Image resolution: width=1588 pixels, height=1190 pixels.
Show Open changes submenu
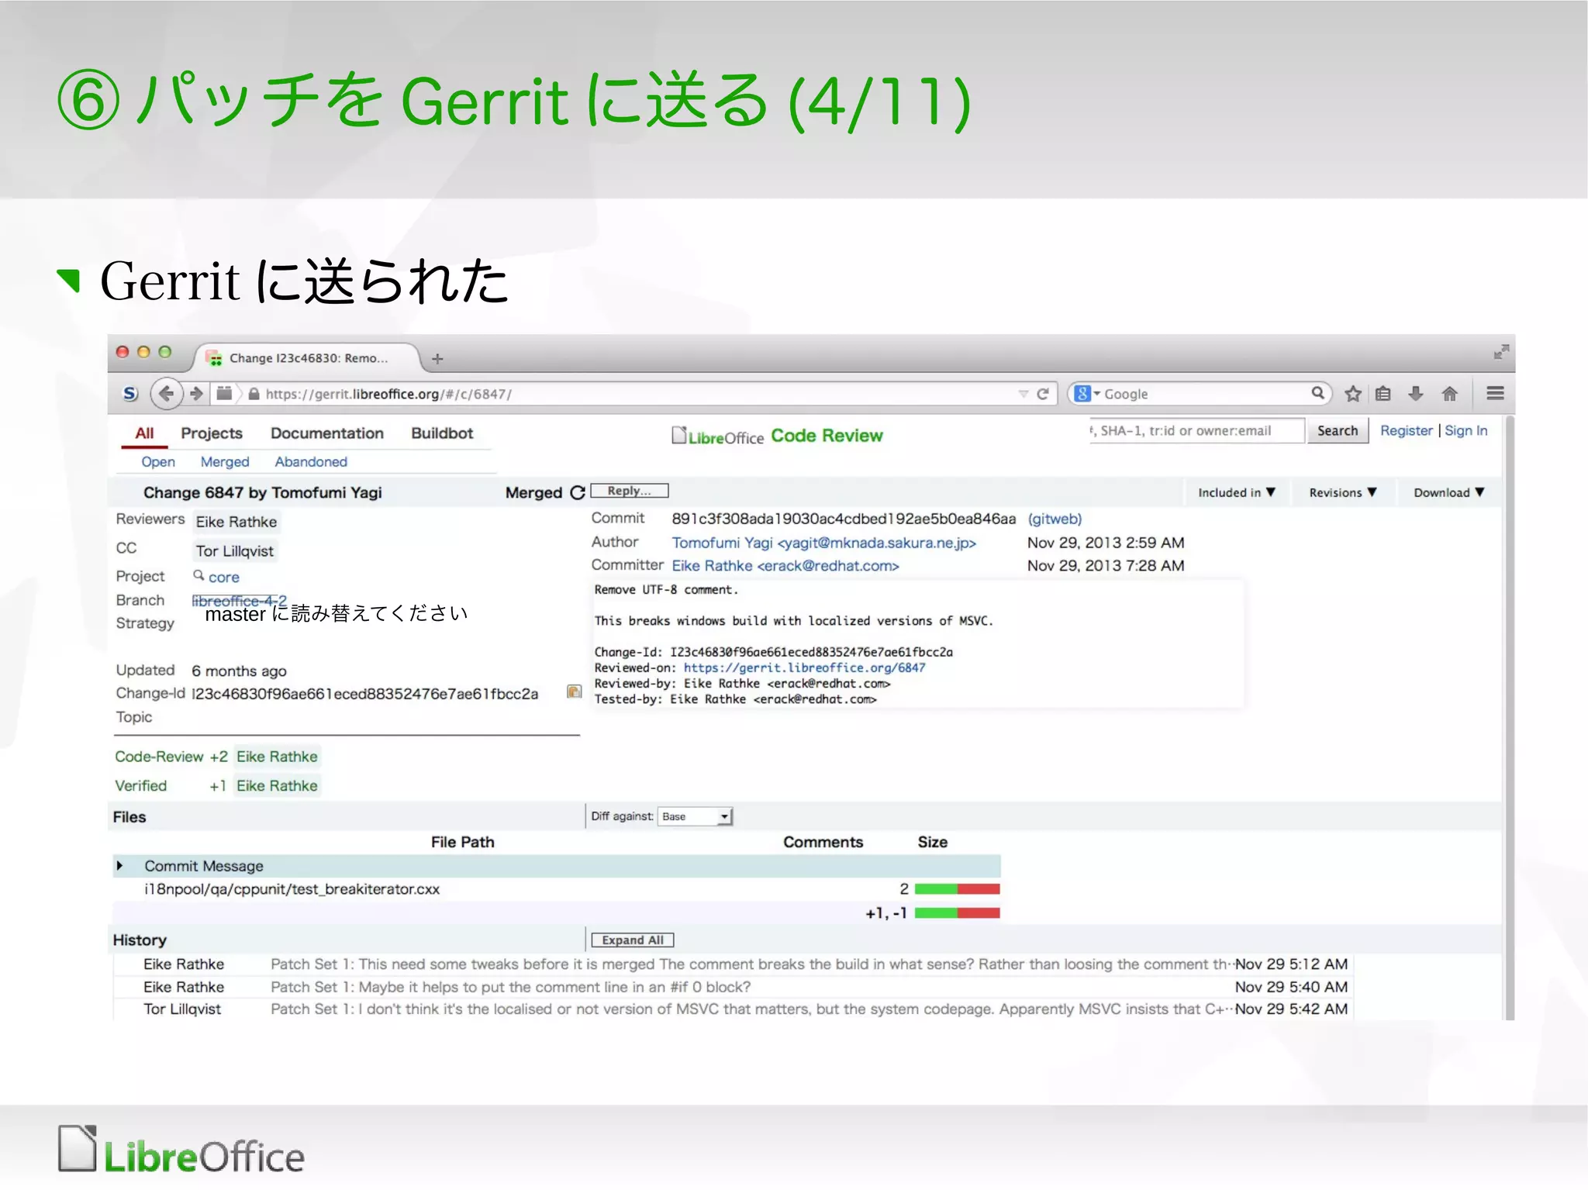[158, 462]
